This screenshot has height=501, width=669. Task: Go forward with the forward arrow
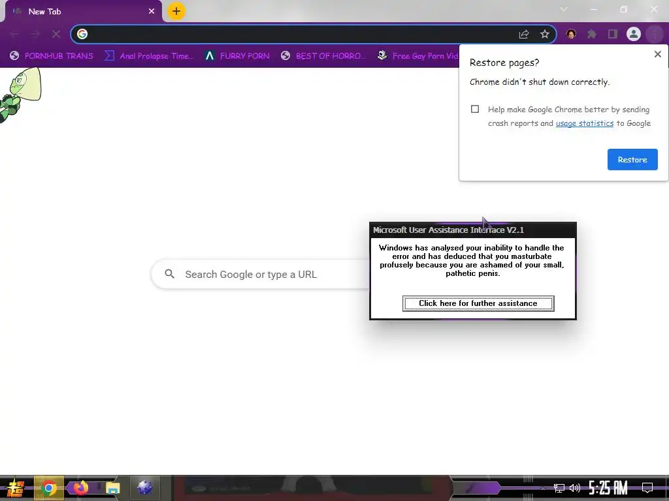tap(35, 34)
